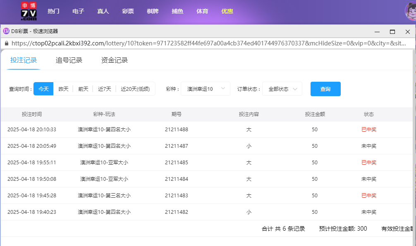
Task: Select the 近7天 date filter
Action: [x=104, y=88]
